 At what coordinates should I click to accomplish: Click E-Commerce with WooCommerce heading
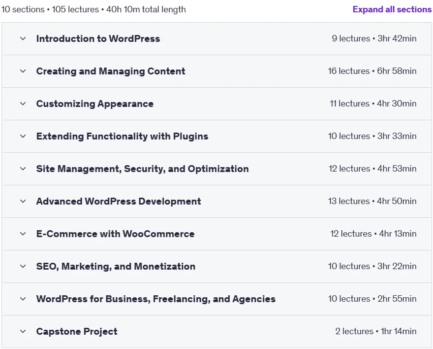click(116, 234)
